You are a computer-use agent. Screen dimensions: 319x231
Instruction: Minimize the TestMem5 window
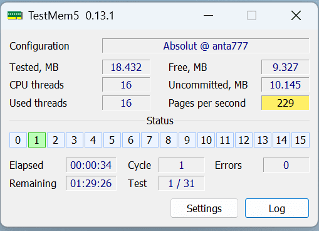pos(208,16)
